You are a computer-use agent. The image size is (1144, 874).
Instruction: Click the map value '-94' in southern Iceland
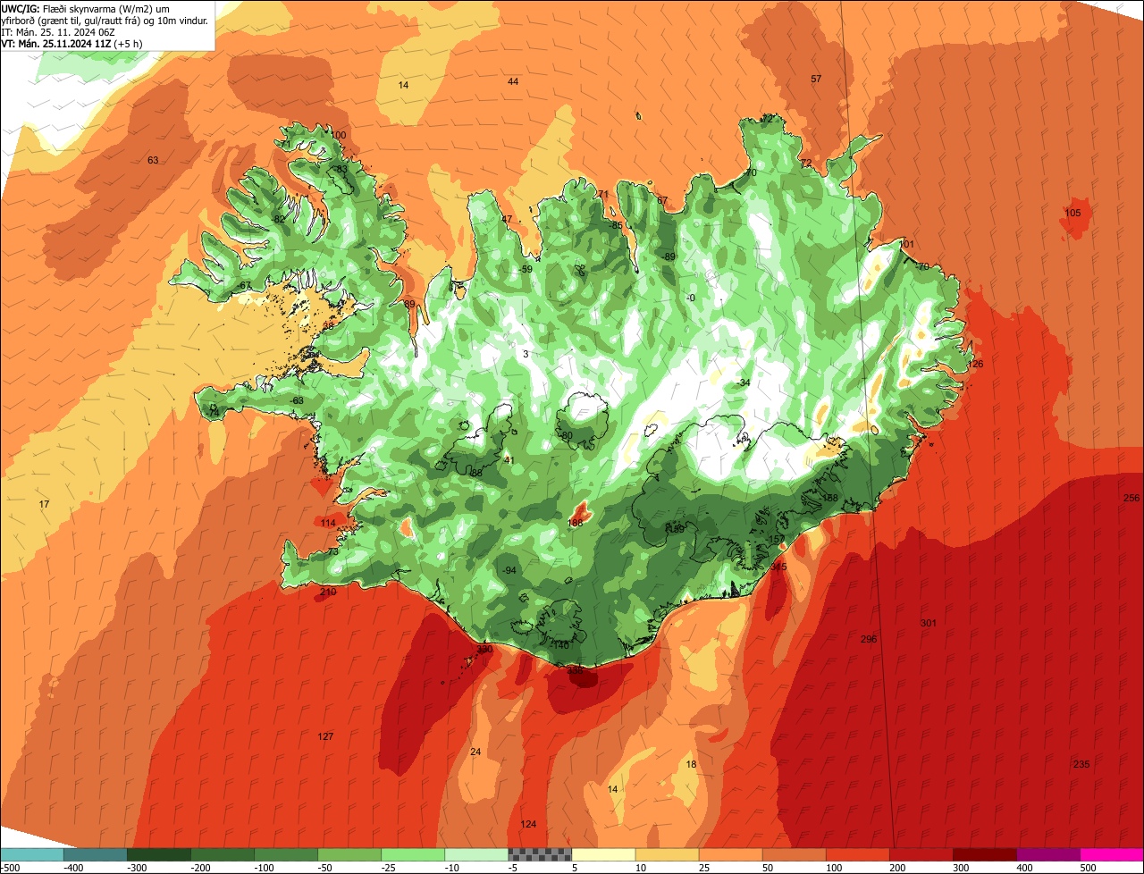click(509, 570)
